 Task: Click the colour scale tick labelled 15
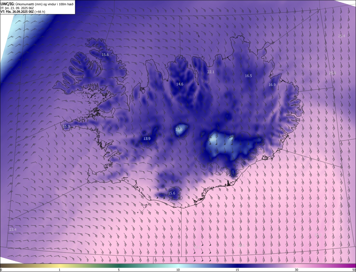(237, 270)
